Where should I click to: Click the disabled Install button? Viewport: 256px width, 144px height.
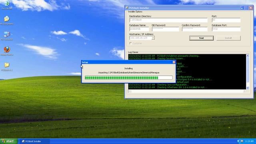(228, 38)
